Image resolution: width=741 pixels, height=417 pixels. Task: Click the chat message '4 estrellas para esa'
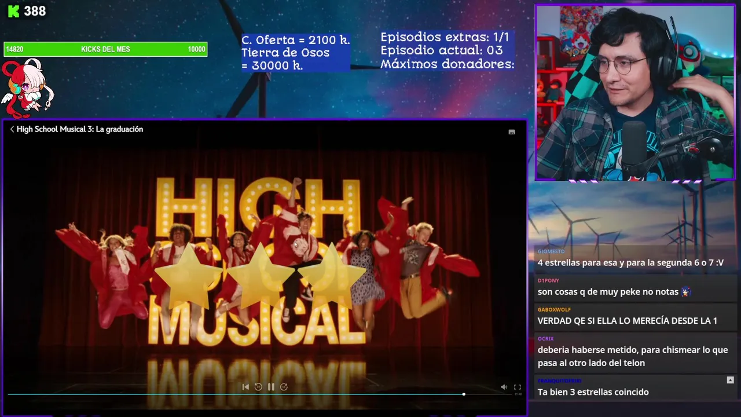click(630, 262)
